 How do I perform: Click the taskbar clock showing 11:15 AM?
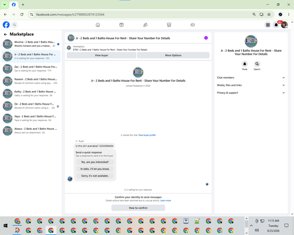tap(273, 221)
